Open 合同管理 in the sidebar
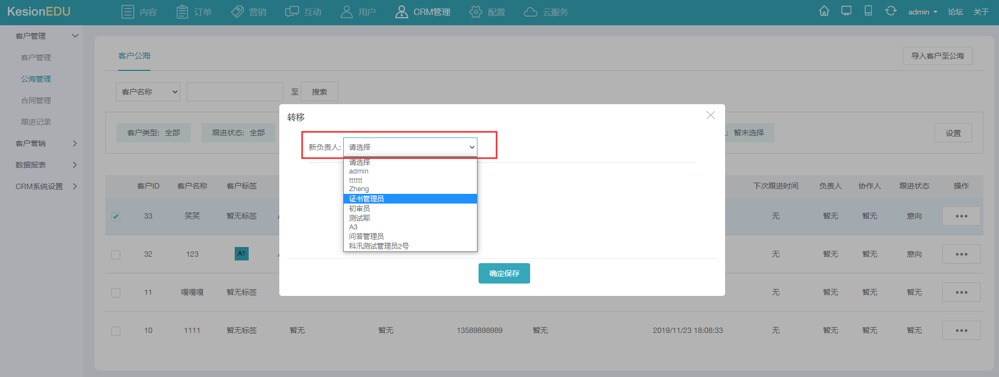 [36, 100]
